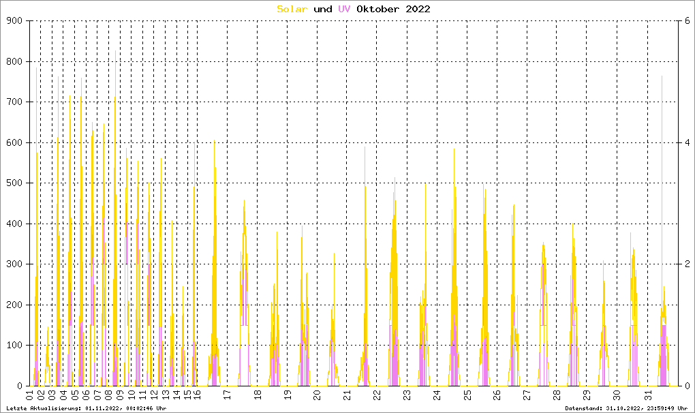Click the 100 value on the left axis
The image size is (695, 413).
tap(14, 346)
